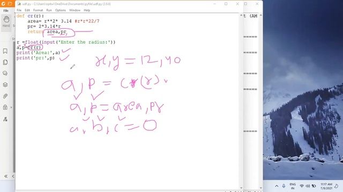Open the notification moon icon in taskbar
The width and height of the screenshot is (343, 192).
coord(337,186)
